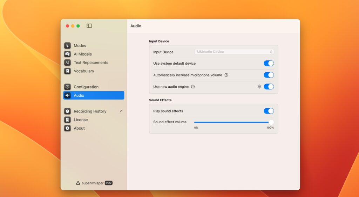
Task: Click the Sound effect volume slider handle
Action: [271, 122]
